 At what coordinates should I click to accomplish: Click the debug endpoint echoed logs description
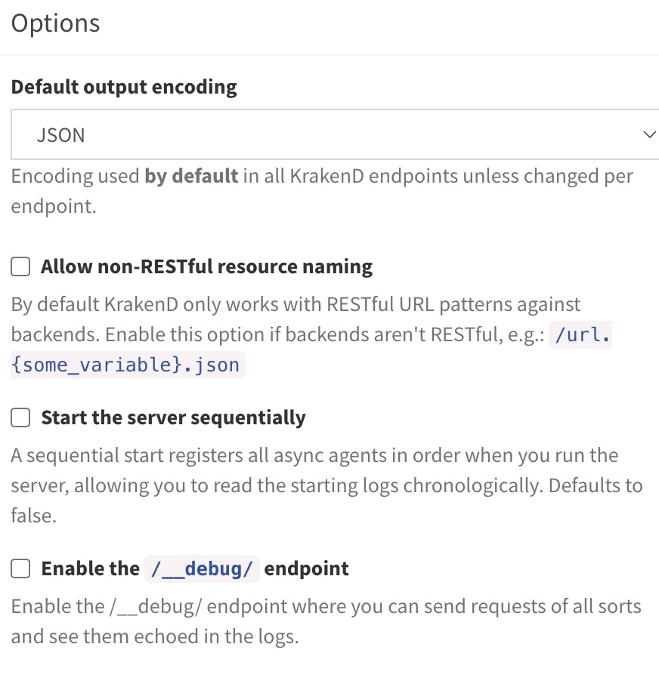click(326, 621)
